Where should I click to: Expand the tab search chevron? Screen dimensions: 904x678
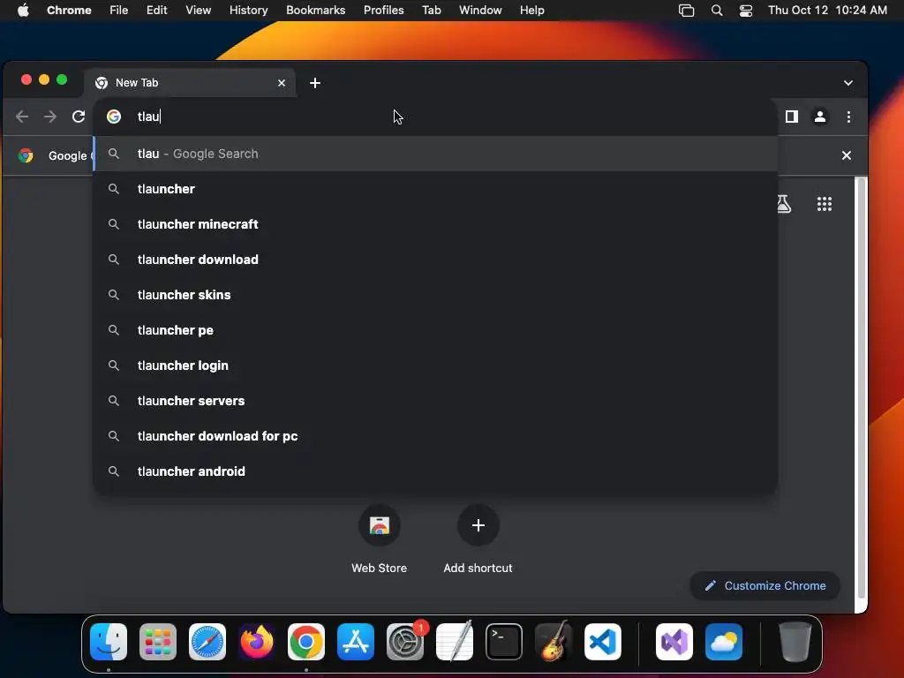pos(848,83)
